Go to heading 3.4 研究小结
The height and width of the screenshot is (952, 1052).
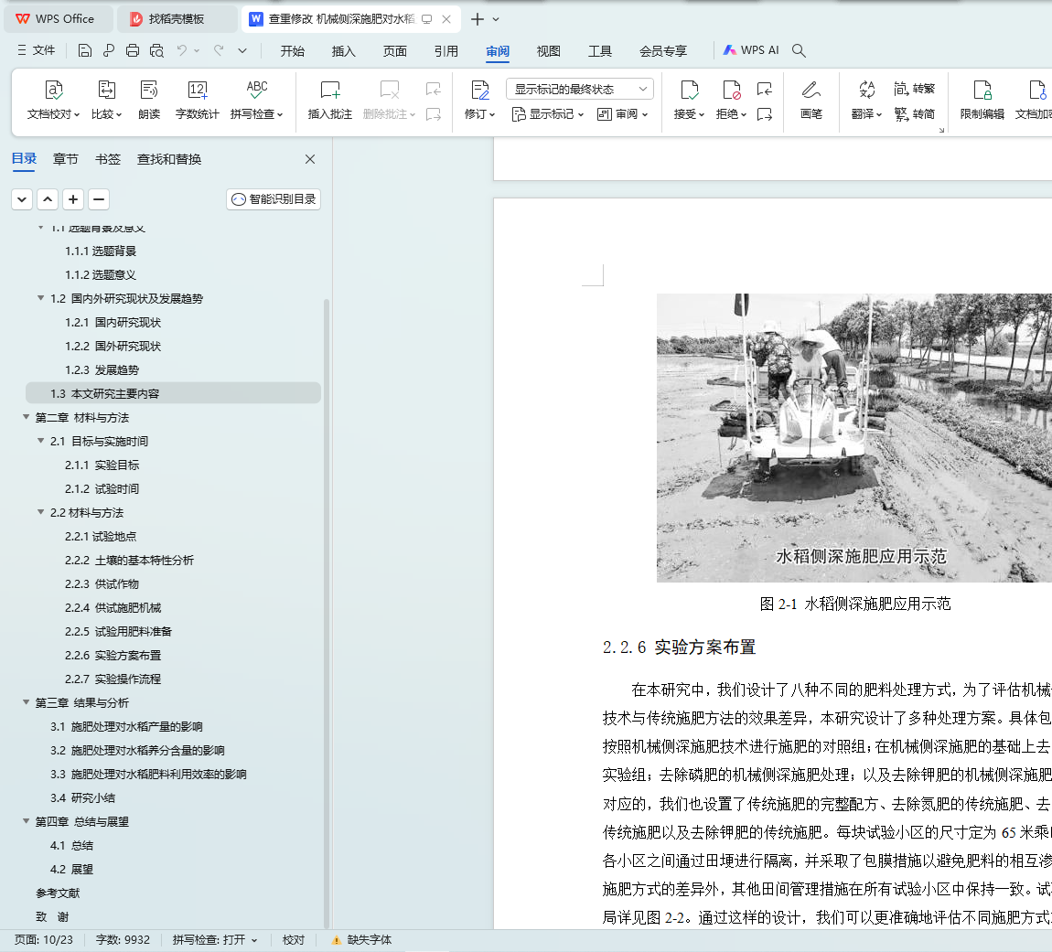tap(82, 797)
